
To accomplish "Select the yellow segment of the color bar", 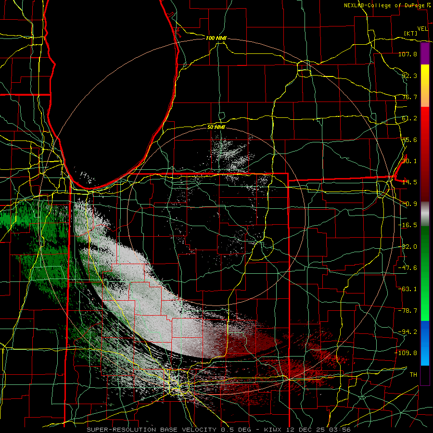I will pyautogui.click(x=425, y=86).
